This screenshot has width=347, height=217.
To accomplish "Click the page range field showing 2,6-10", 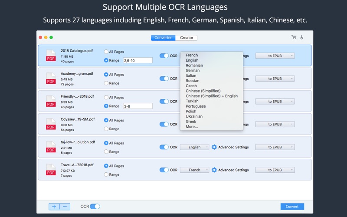I will coord(137,60).
